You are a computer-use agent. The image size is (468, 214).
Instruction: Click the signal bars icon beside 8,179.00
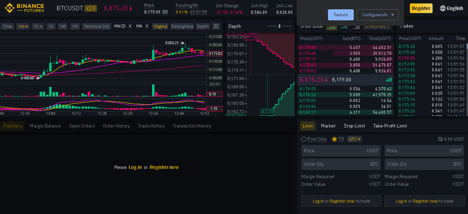[389, 80]
